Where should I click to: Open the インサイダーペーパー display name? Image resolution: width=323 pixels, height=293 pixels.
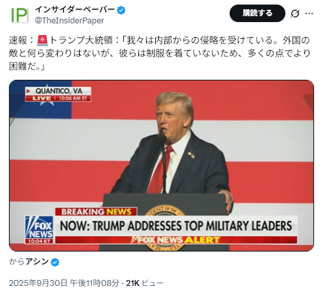click(x=75, y=10)
